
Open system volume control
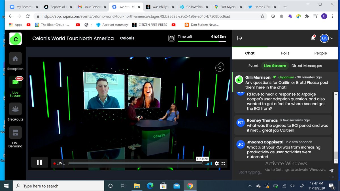(292, 186)
